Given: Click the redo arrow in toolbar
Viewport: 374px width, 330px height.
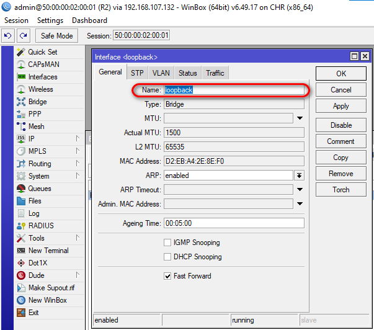Looking at the screenshot, I should [x=24, y=36].
